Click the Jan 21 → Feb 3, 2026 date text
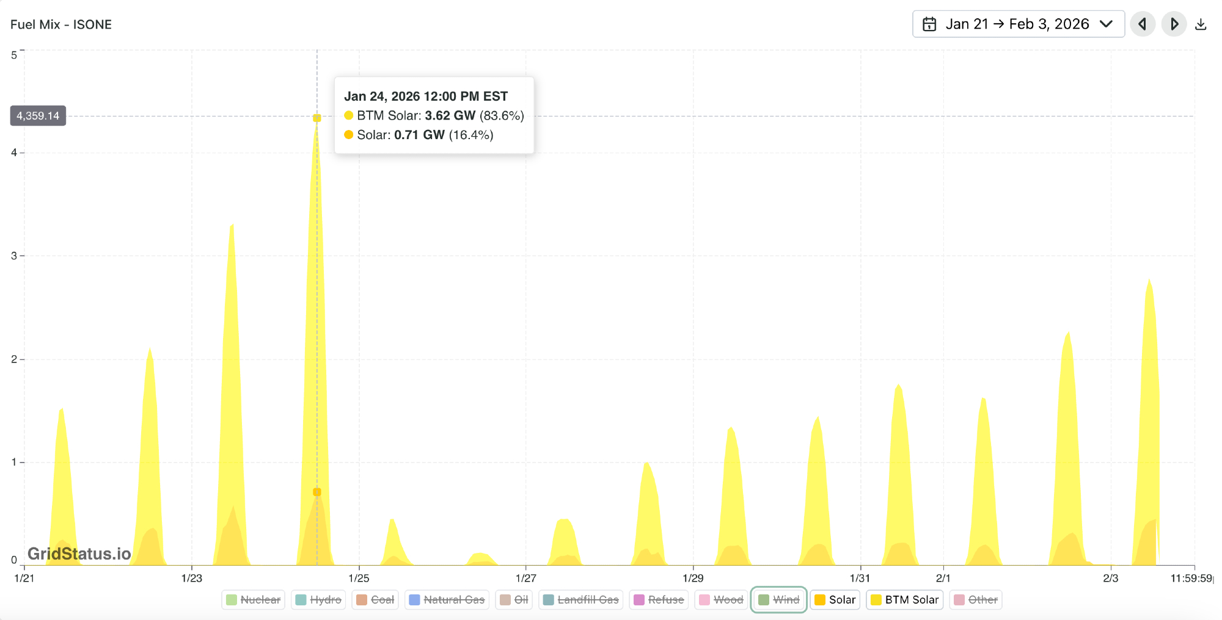Image resolution: width=1222 pixels, height=620 pixels. [x=1017, y=24]
